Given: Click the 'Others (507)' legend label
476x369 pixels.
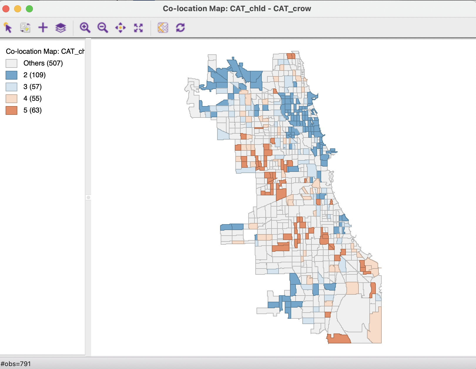Looking at the screenshot, I should tap(43, 63).
